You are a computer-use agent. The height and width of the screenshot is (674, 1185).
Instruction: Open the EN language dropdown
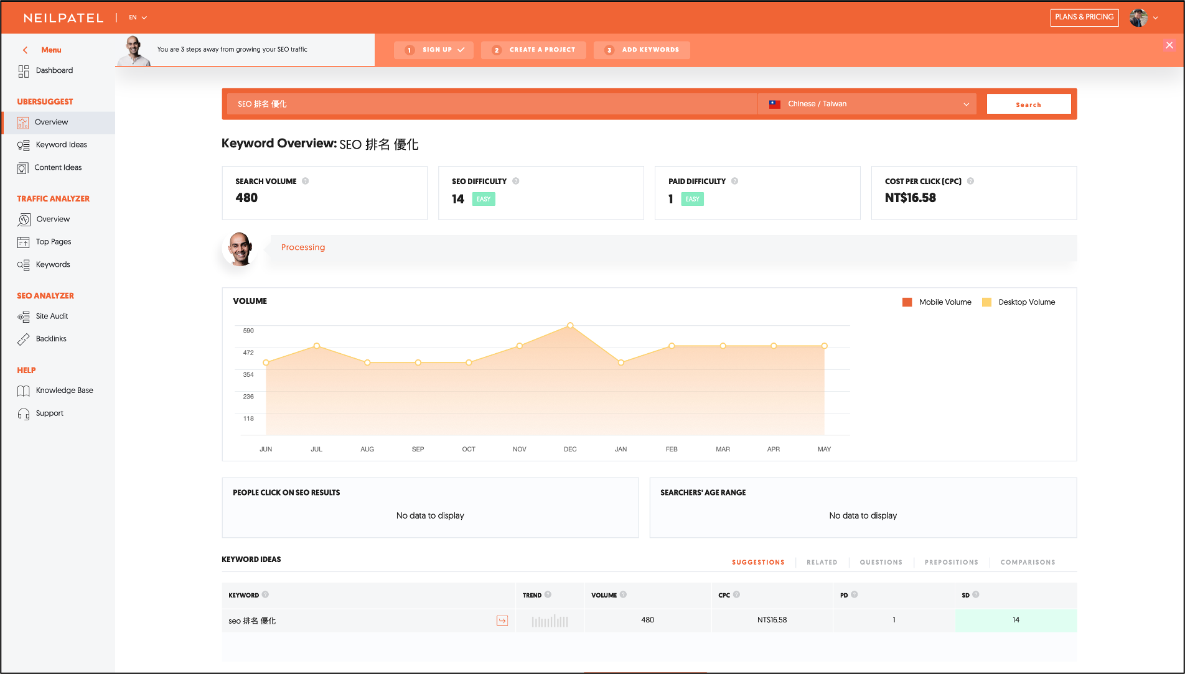[138, 17]
